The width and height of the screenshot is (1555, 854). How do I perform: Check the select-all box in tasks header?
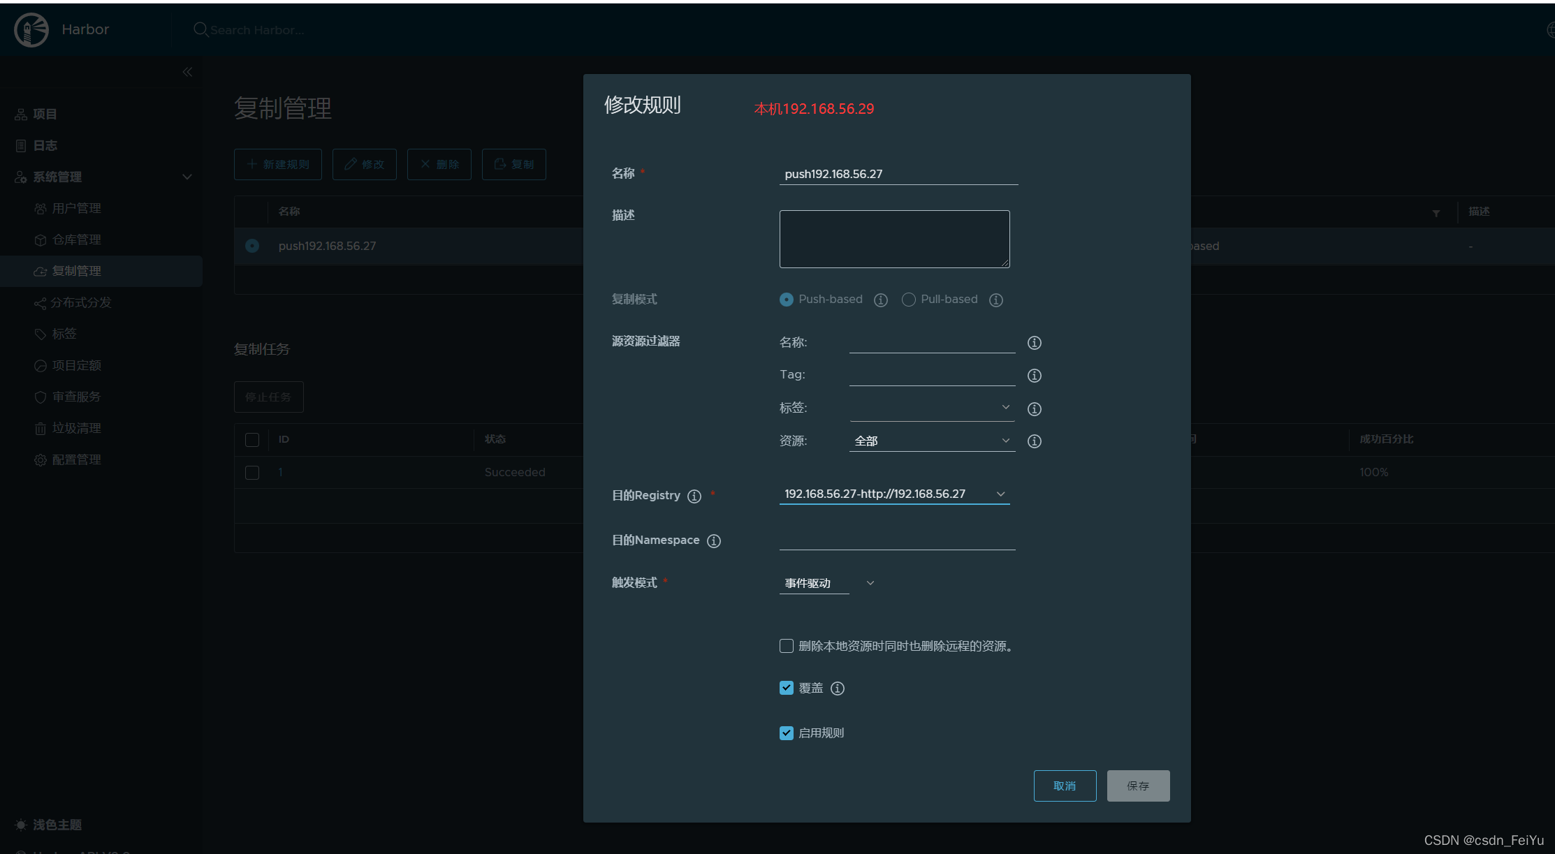point(252,439)
